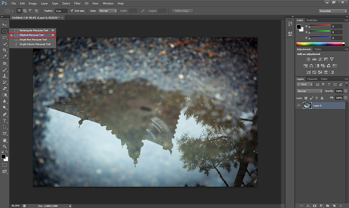
Task: Toggle the Anti-alias checkbox
Action: click(72, 11)
